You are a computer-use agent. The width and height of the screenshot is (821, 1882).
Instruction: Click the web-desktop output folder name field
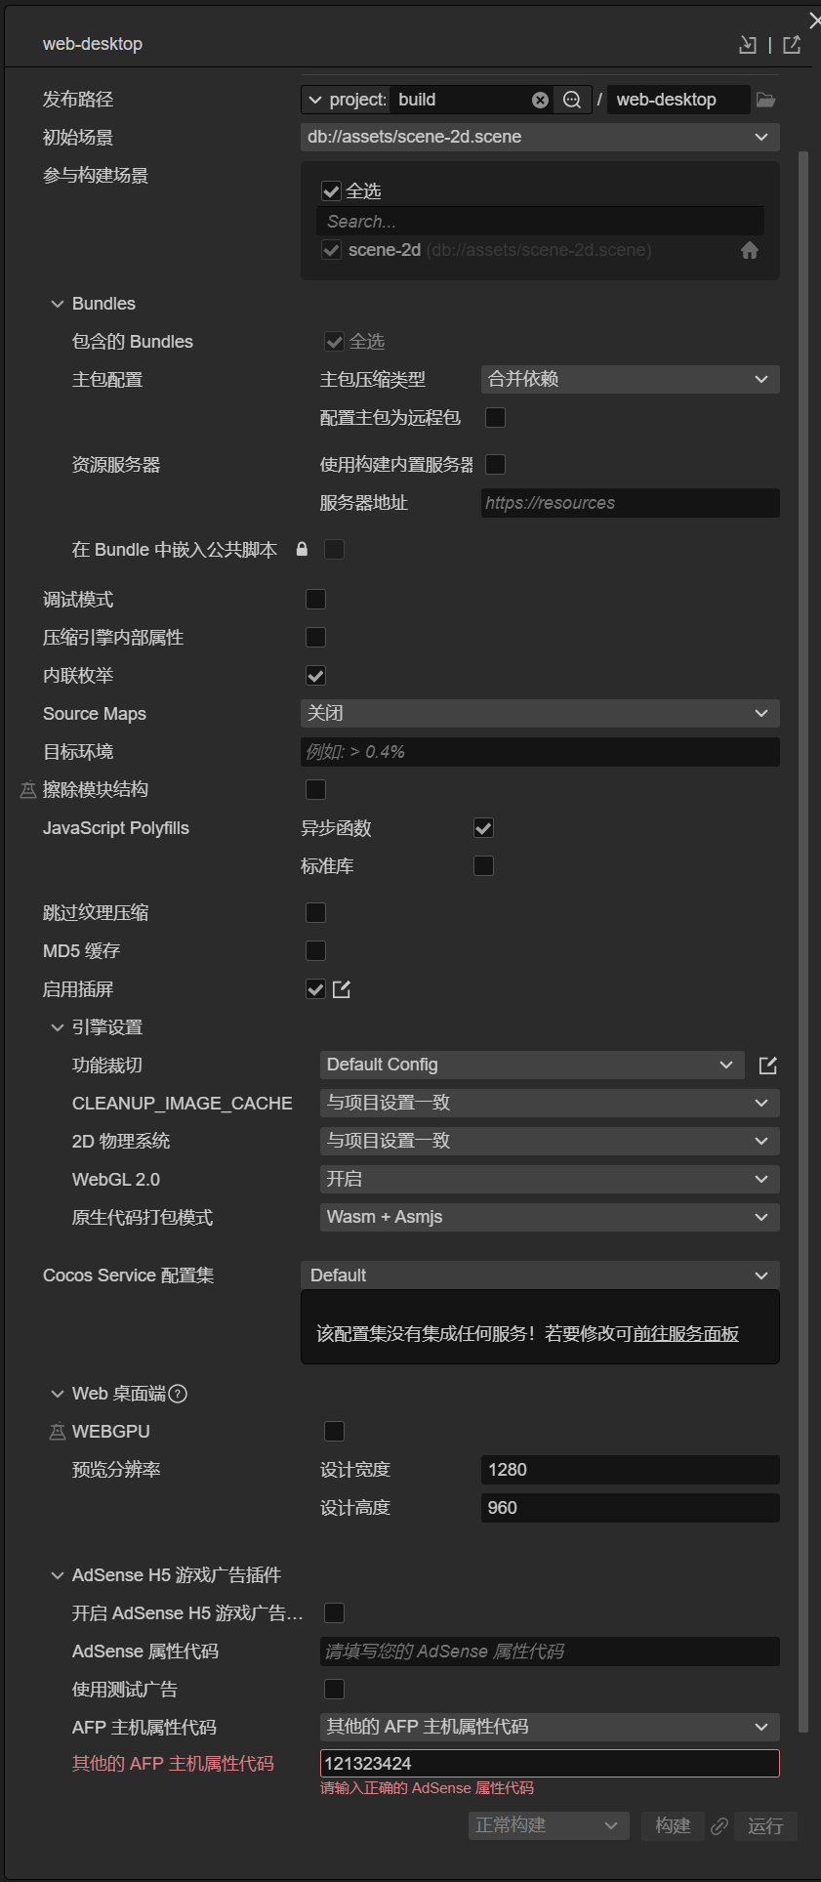(678, 100)
